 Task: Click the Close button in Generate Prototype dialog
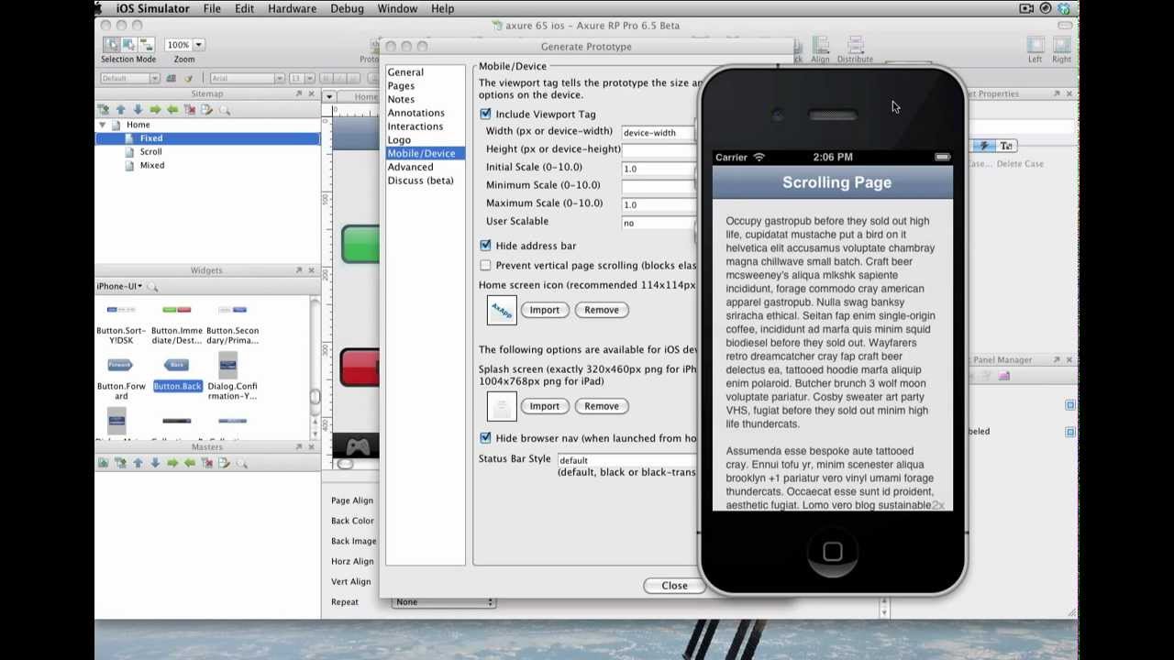pos(674,586)
